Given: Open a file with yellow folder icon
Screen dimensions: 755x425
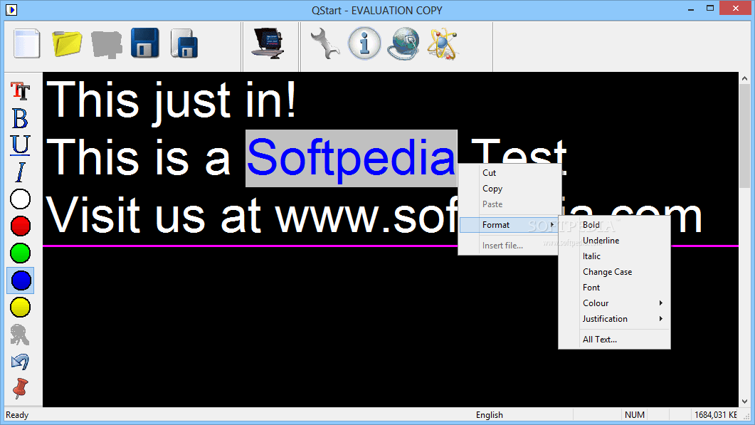Looking at the screenshot, I should pyautogui.click(x=67, y=44).
